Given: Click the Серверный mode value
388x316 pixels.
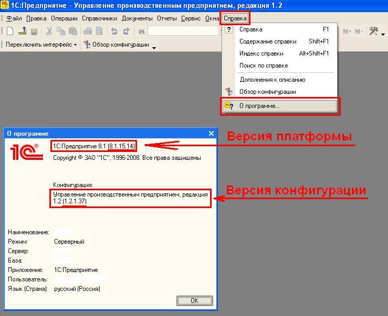Looking at the screenshot, I should (69, 242).
